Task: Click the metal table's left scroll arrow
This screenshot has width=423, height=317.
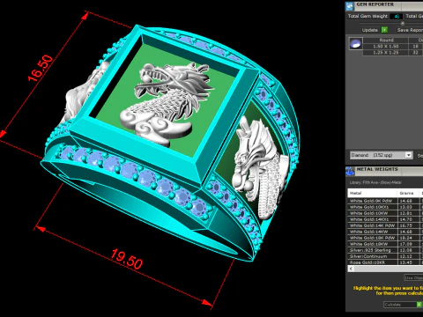Action: click(x=351, y=269)
